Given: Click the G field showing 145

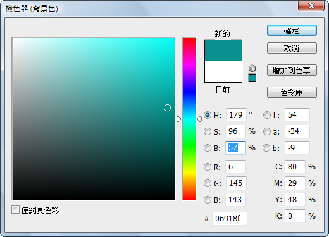Looking at the screenshot, I should pyautogui.click(x=236, y=183).
